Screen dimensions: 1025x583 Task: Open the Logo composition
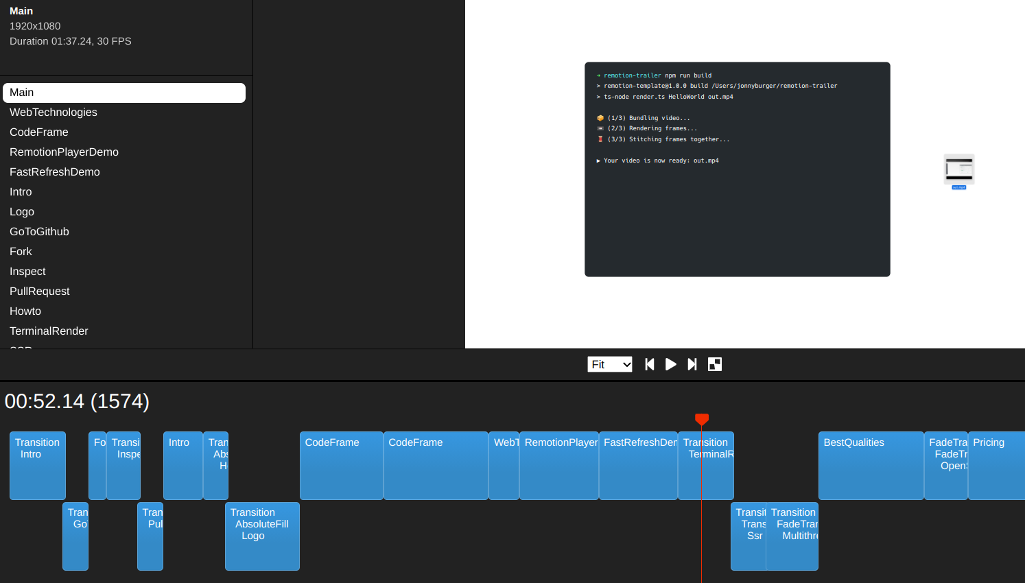21,211
